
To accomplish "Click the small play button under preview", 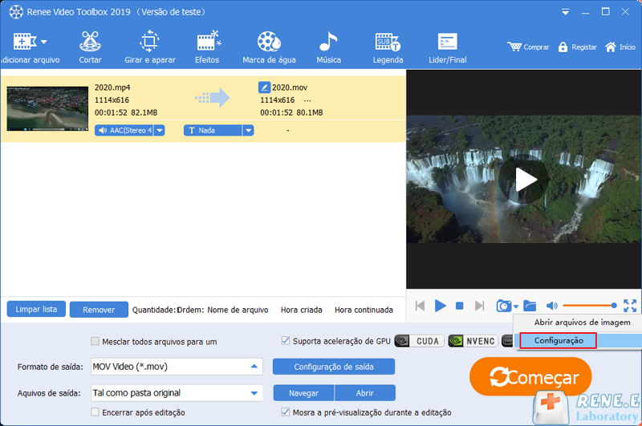I will [440, 306].
